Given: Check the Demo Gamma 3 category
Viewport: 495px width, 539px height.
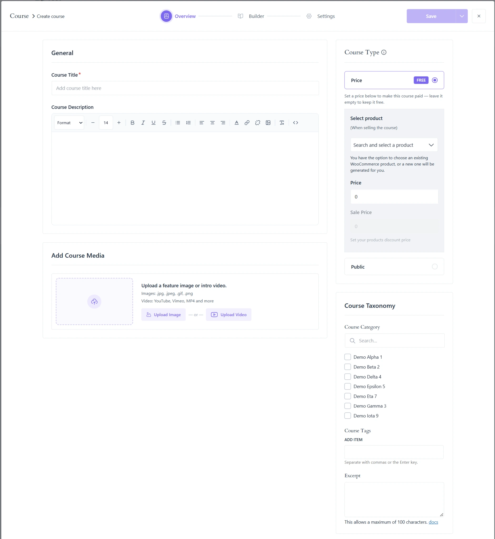Looking at the screenshot, I should pos(348,406).
